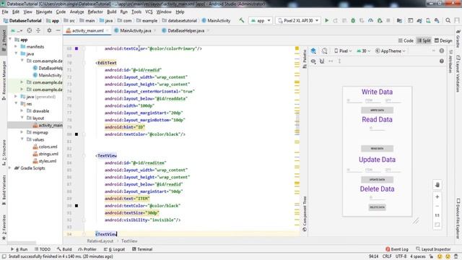Collapse the res folder
The width and height of the screenshot is (462, 260).
point(16,104)
